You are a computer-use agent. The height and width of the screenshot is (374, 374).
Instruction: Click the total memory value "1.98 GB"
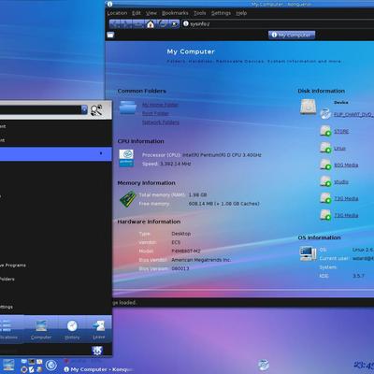point(197,194)
